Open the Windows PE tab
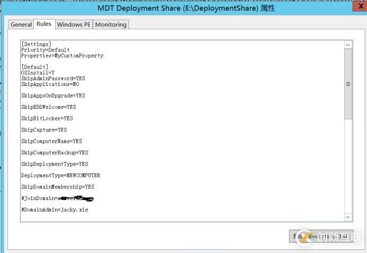 [x=74, y=24]
